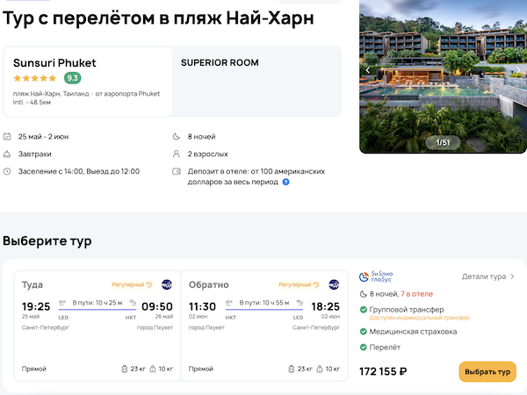Select the SUPERIOR ROOM tab
527x395 pixels.
220,63
